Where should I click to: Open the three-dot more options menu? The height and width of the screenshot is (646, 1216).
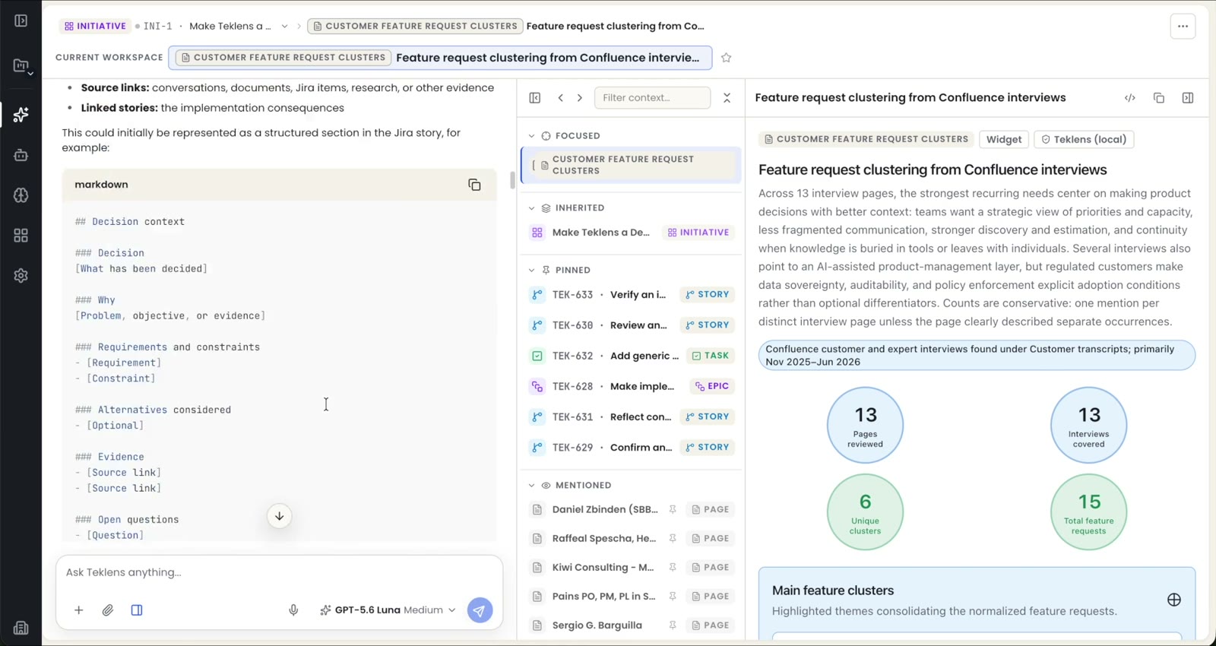(1183, 26)
